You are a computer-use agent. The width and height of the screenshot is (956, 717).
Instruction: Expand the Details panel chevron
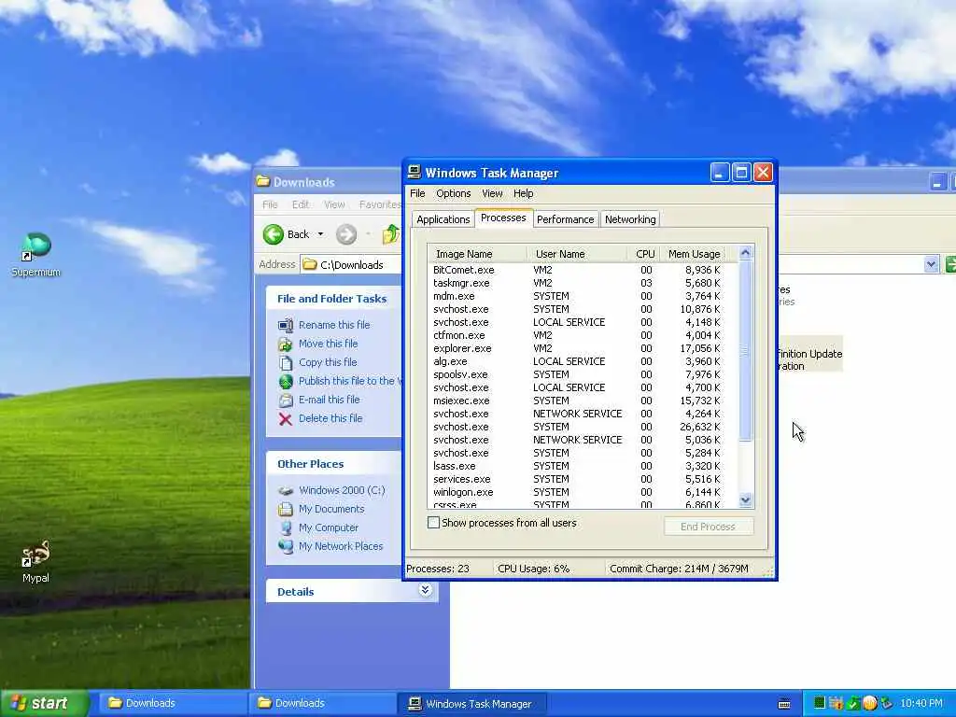[x=425, y=590]
